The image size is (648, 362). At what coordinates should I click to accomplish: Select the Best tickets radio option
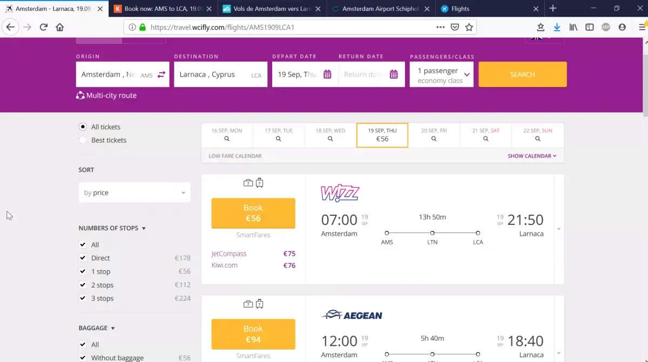click(x=83, y=140)
